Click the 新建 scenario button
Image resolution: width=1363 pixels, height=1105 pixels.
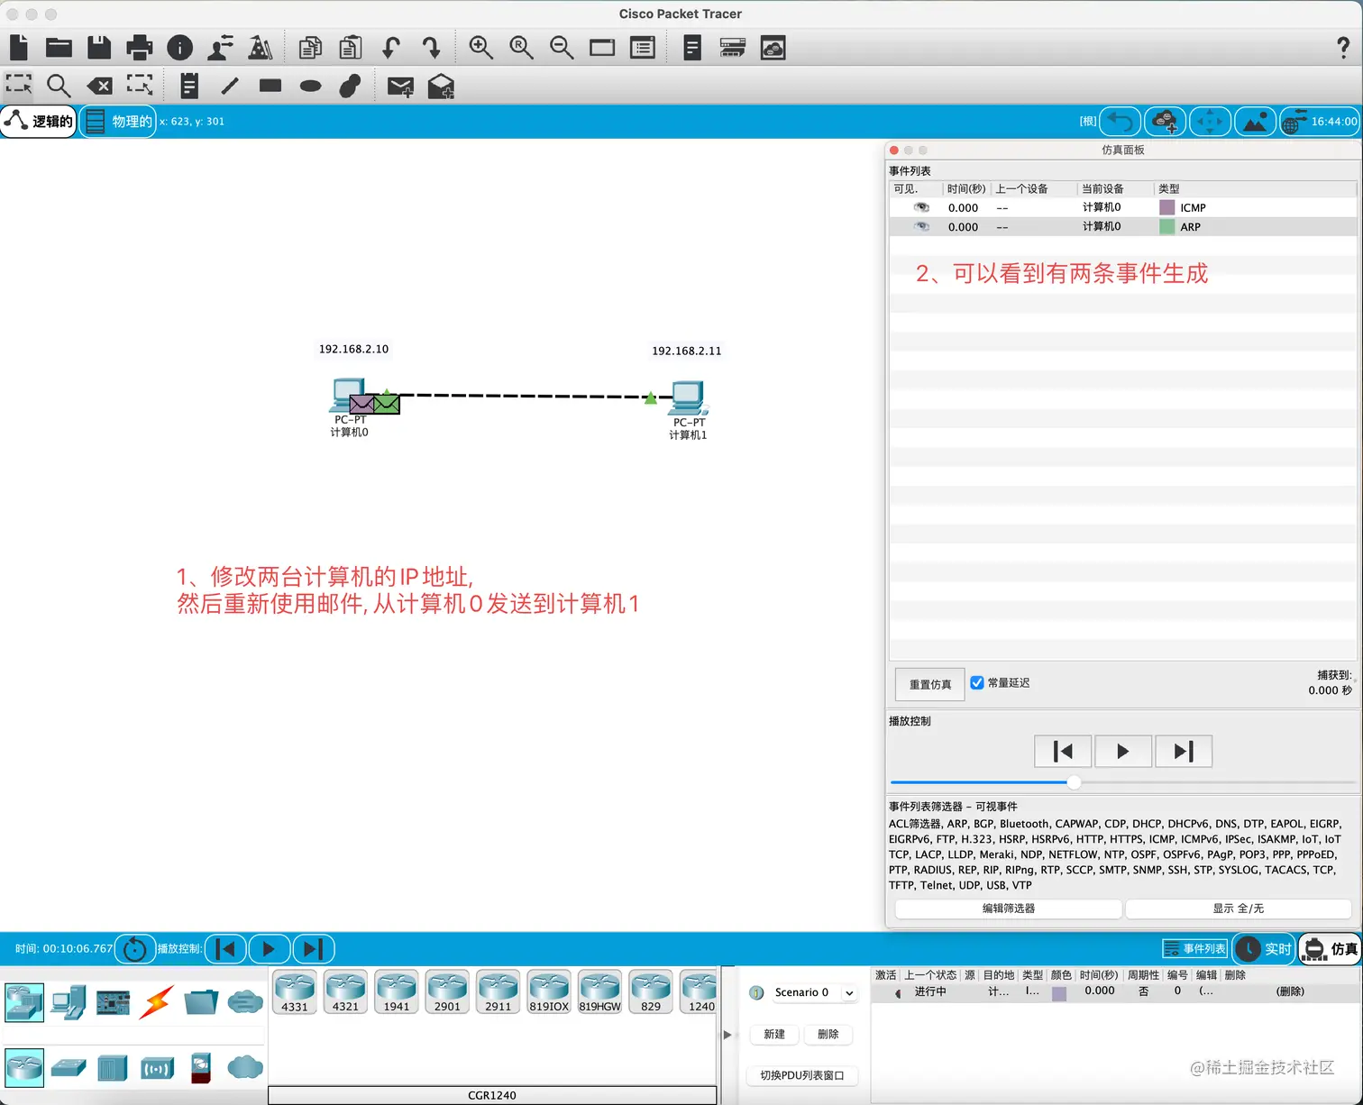tap(774, 1034)
